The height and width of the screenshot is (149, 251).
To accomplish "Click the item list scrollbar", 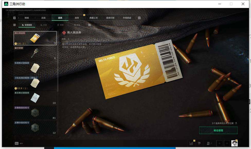I will click(x=58, y=62).
